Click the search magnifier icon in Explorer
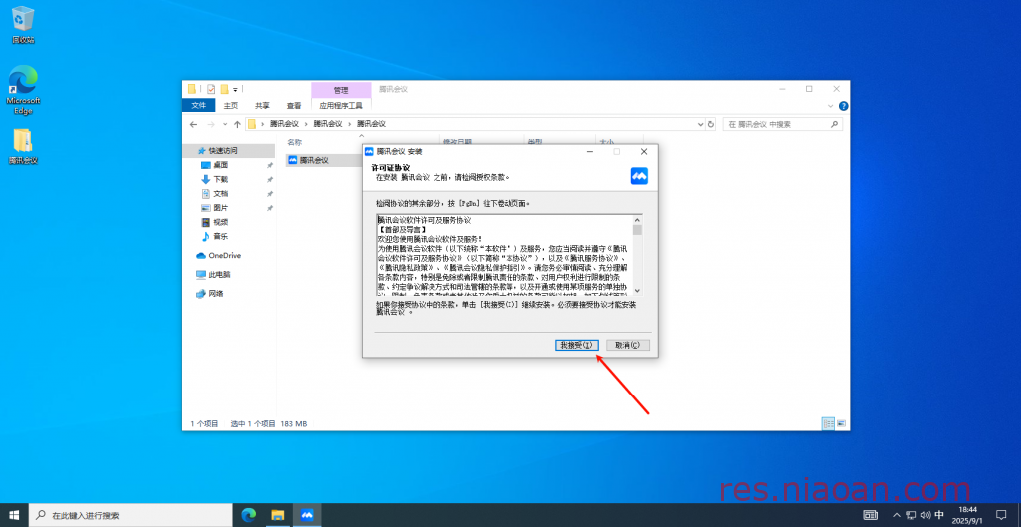 (835, 124)
